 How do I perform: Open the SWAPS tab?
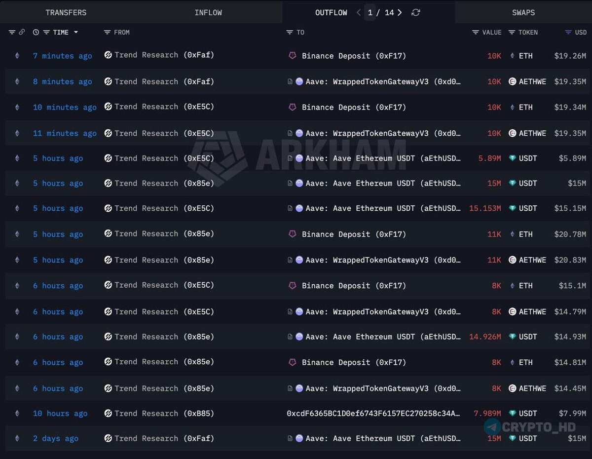[523, 12]
